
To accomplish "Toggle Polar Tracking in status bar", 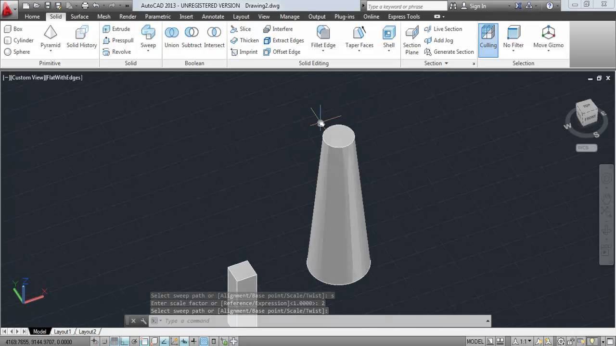I will pyautogui.click(x=134, y=341).
